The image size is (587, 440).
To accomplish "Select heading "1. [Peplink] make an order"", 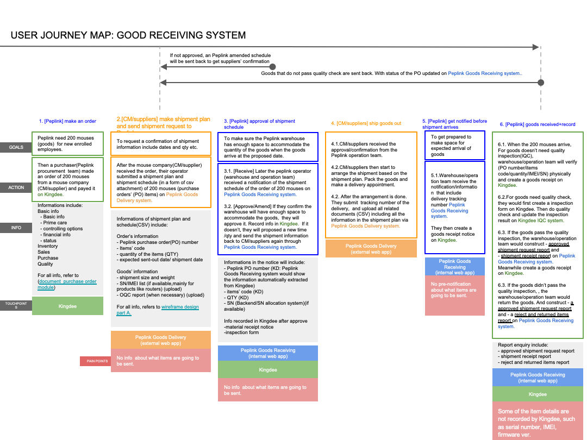I will [68, 121].
